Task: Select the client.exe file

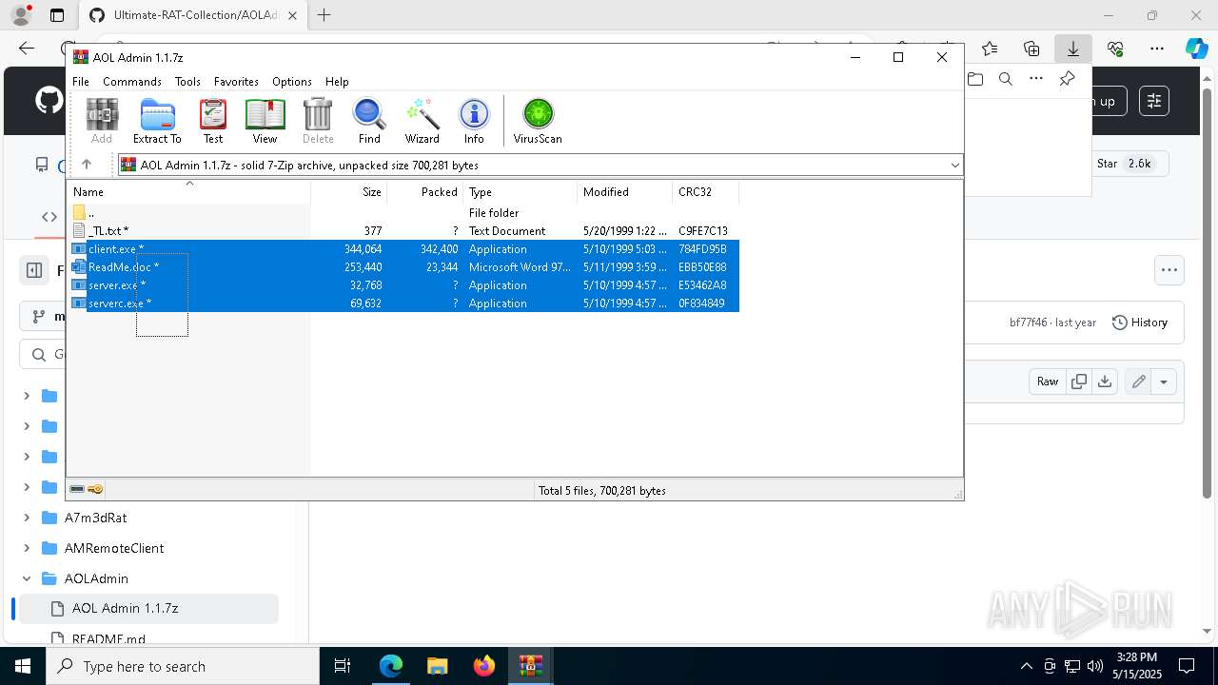Action: (x=403, y=249)
